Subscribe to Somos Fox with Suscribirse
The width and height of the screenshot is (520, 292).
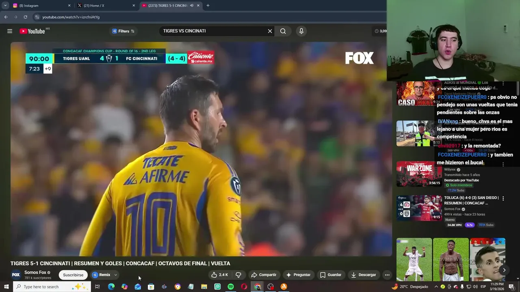click(x=73, y=275)
